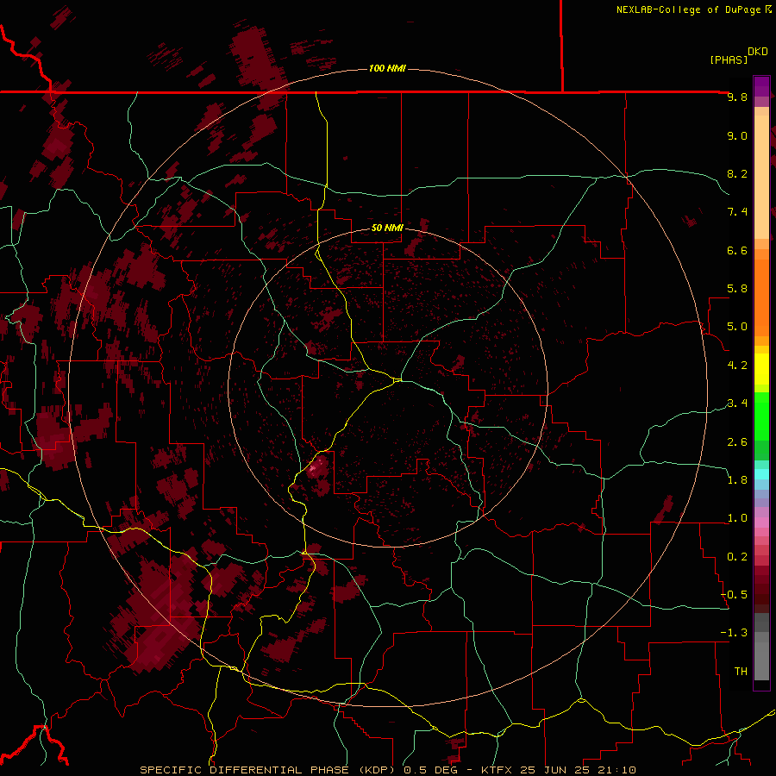
Task: Click the 2.6 scale value
Action: 737,442
